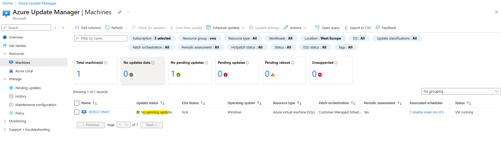Click the info icon beside Unsupported
The width and height of the screenshot is (502, 159).
coord(336,63)
